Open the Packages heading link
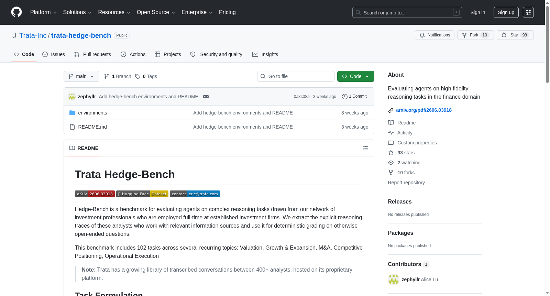This screenshot has height=296, width=550. pos(400,233)
